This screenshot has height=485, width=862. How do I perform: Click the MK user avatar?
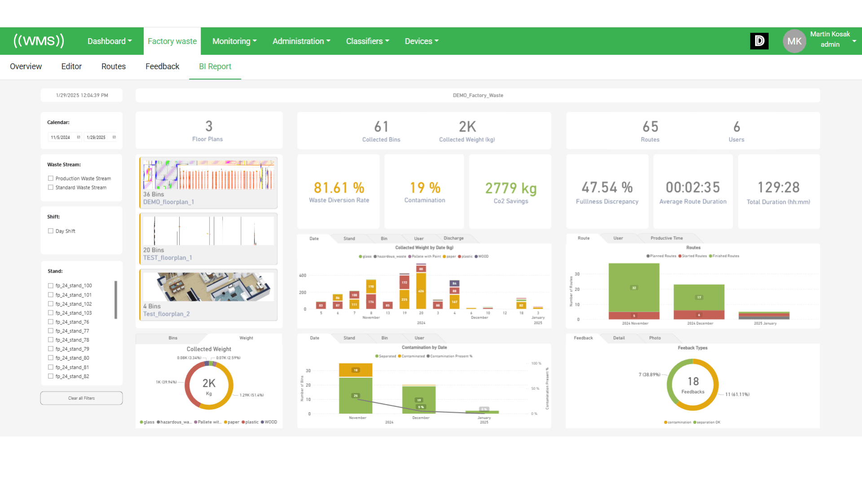tap(794, 41)
